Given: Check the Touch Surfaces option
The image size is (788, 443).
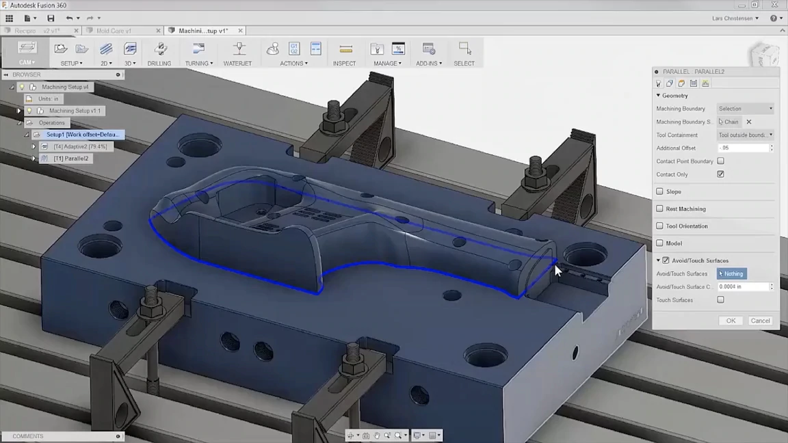Looking at the screenshot, I should point(720,299).
